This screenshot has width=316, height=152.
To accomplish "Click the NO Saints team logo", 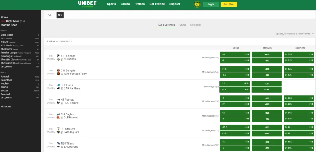I will coord(58,59).
